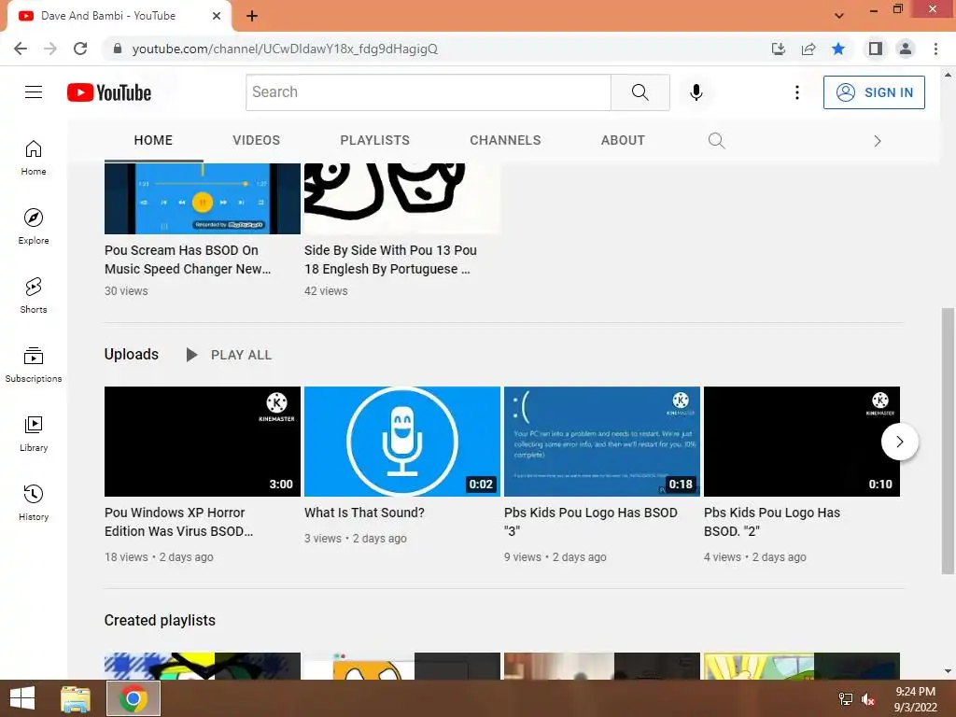Open Uploads section heading link
This screenshot has width=956, height=717.
(x=131, y=354)
